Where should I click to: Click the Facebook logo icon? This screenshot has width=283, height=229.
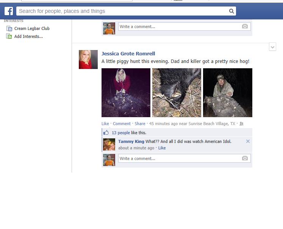pos(9,11)
